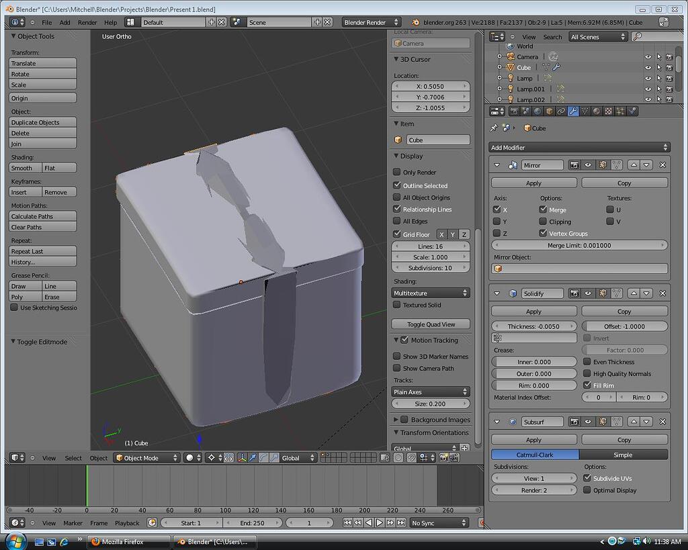Select the translate manipulator arrow icon
688x550 pixels.
tap(253, 458)
